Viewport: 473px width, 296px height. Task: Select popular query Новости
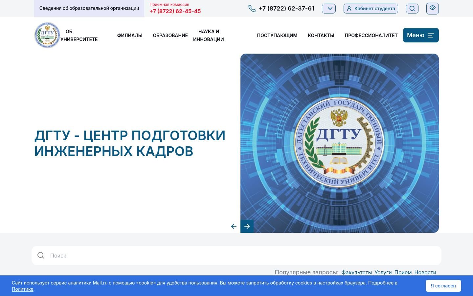(425, 272)
